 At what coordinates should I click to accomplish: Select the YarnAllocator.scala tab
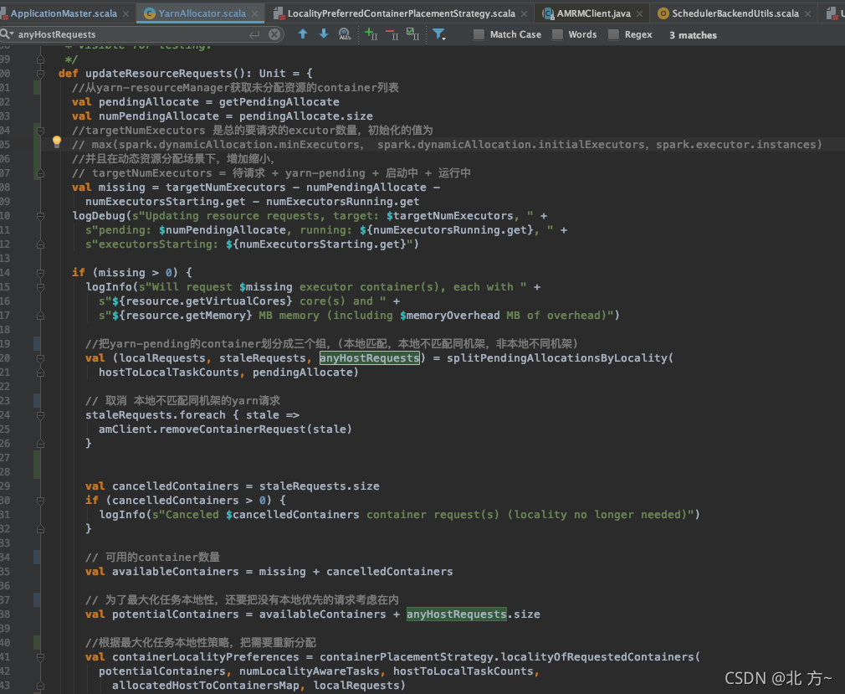coord(200,13)
